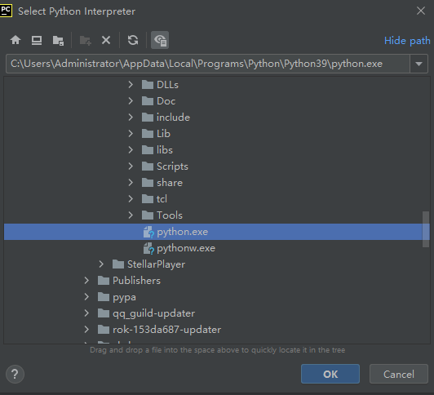Click the pypa folder icon
This screenshot has height=395, width=434.
[x=104, y=297]
